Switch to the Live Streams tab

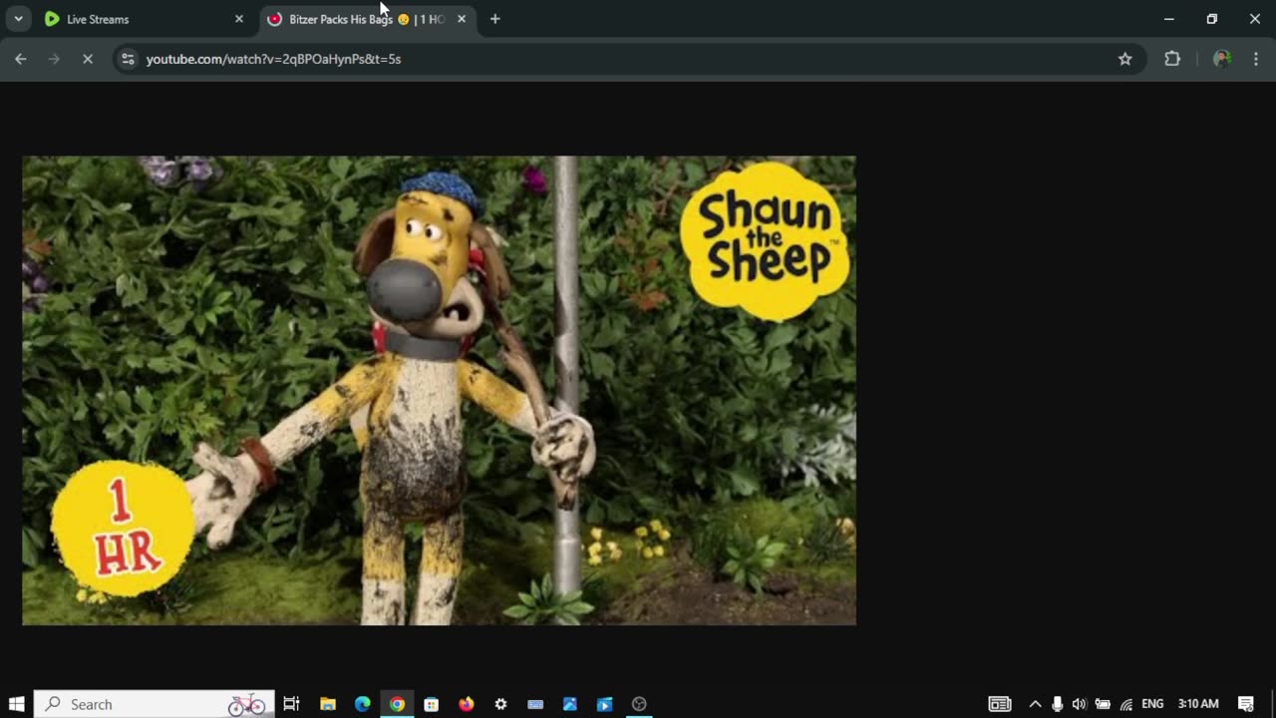click(144, 19)
